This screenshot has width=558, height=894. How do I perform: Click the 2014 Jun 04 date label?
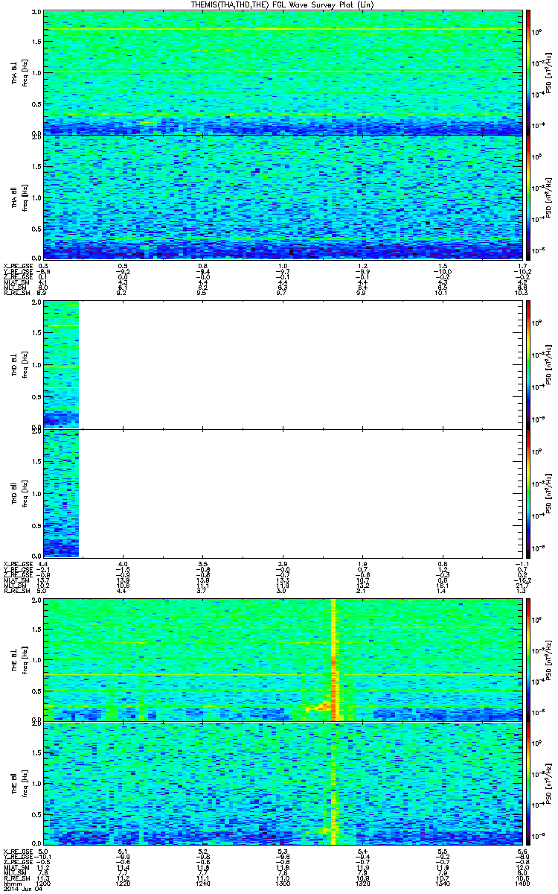[19, 889]
